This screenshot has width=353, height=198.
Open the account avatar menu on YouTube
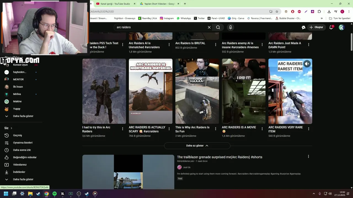pyautogui.click(x=341, y=27)
